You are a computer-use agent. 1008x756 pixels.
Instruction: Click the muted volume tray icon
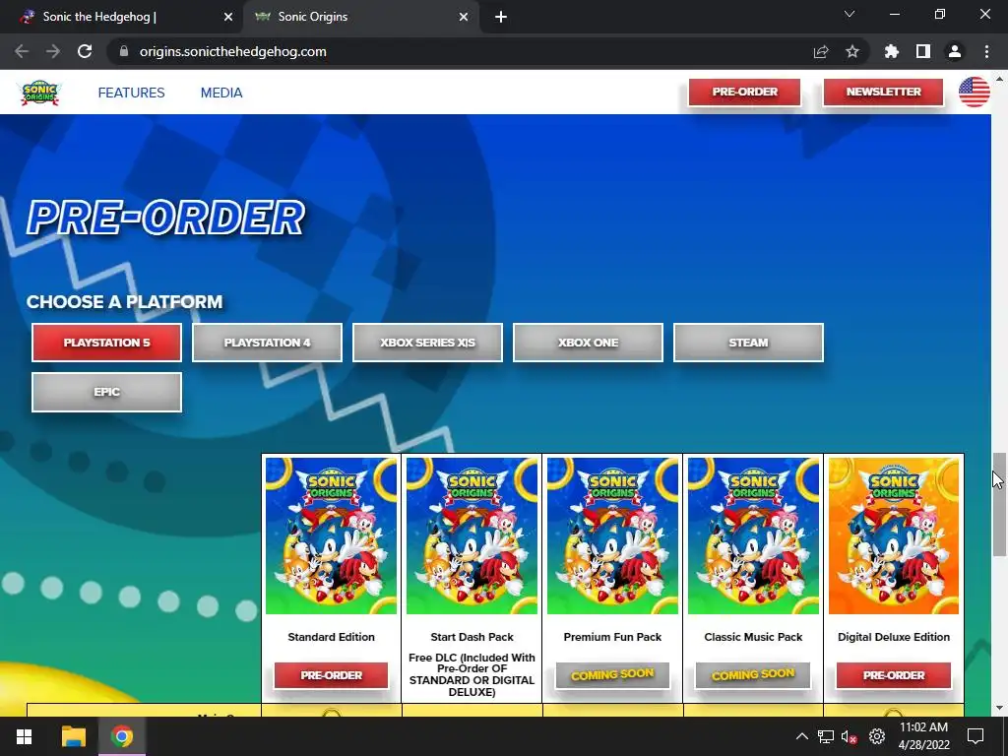pyautogui.click(x=850, y=736)
